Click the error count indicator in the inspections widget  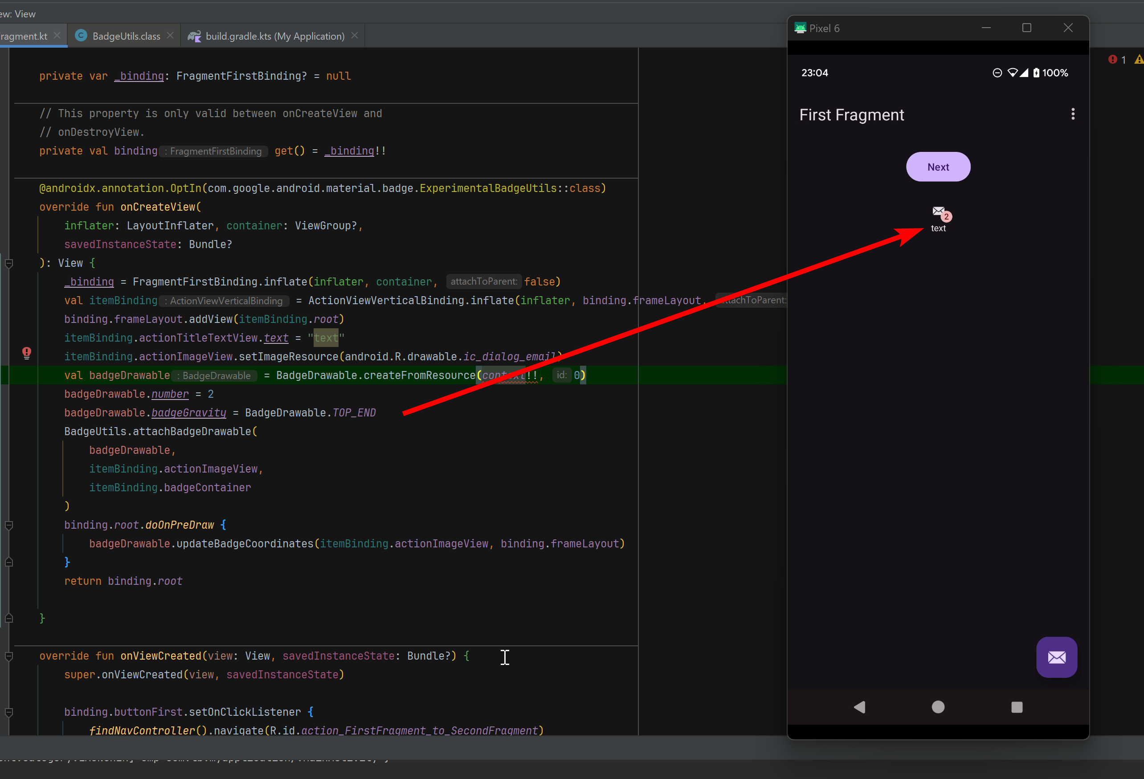point(1118,60)
